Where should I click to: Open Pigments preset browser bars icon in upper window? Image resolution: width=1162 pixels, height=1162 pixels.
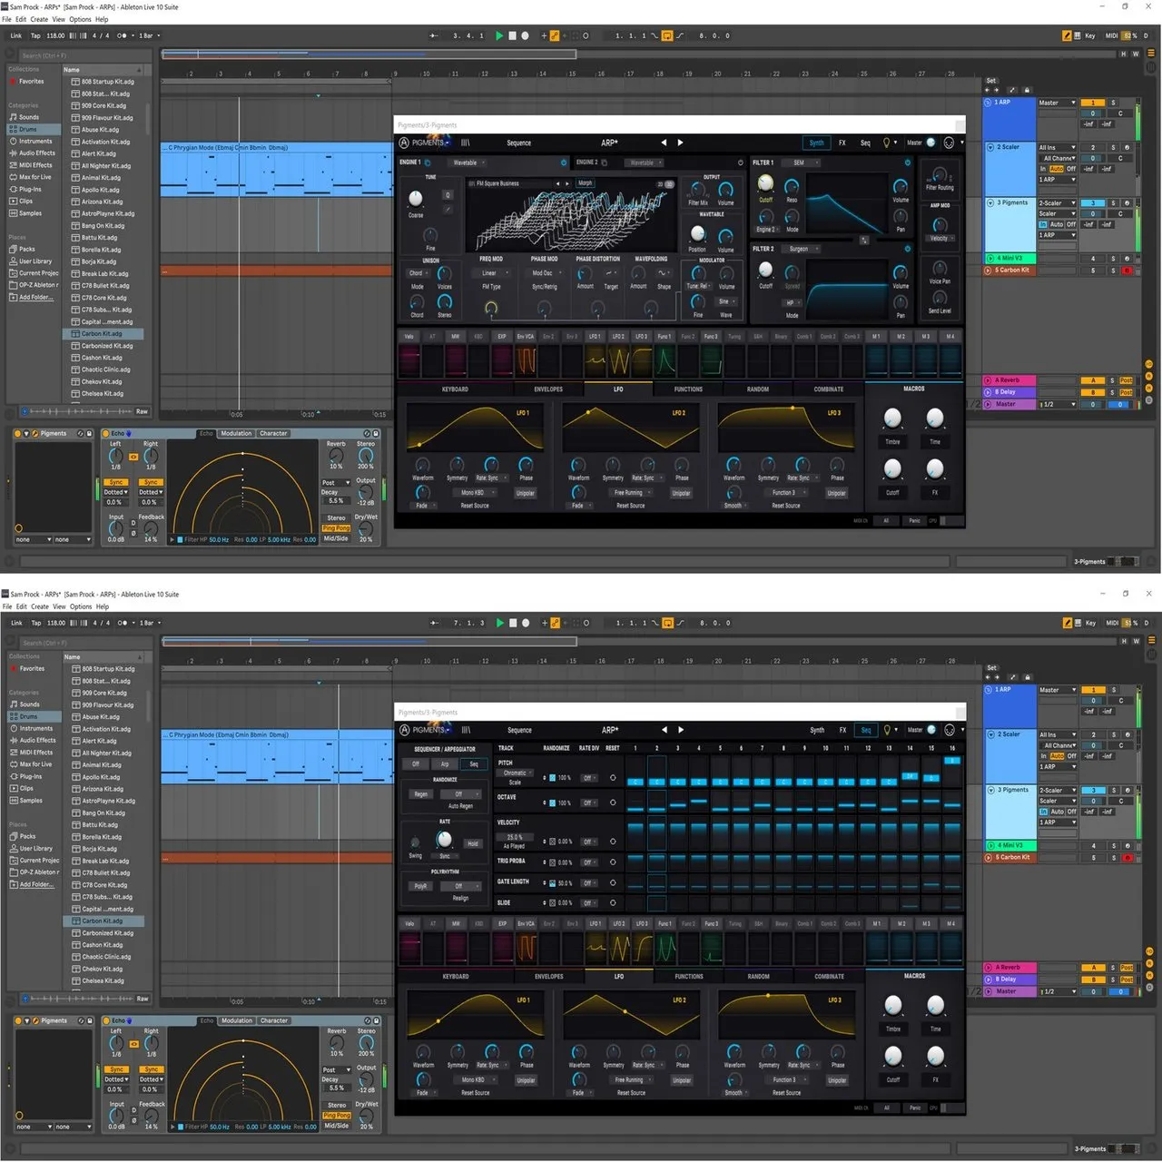click(466, 143)
